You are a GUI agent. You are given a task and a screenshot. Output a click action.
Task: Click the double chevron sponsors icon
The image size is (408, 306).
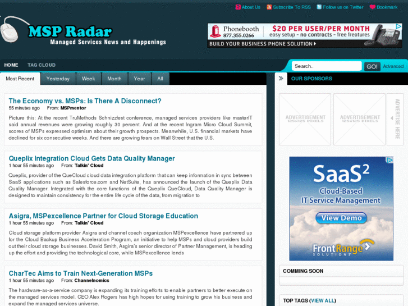[x=281, y=79]
